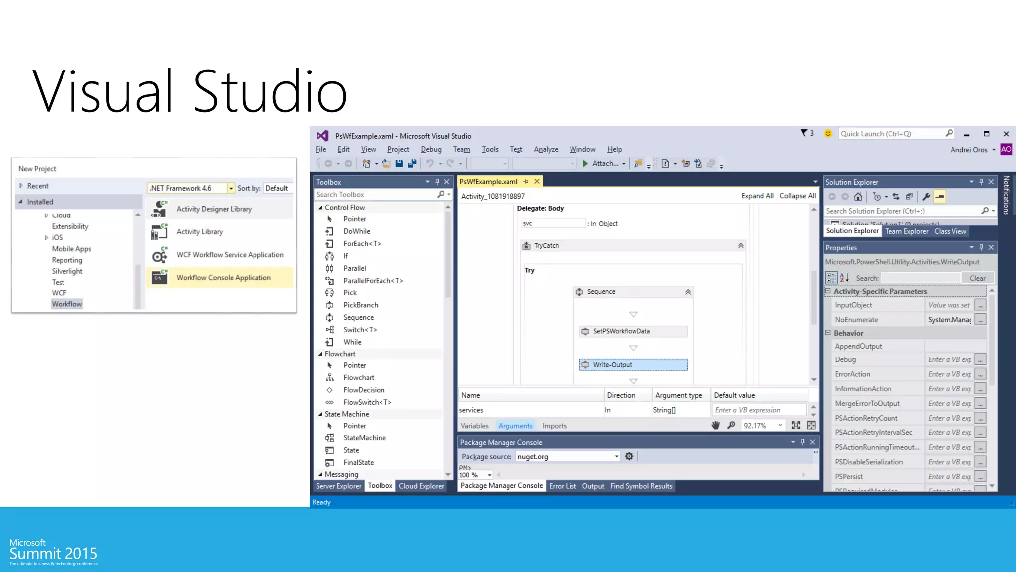Viewport: 1016px width, 572px height.
Task: Click the Alphabetical sort icon in Properties
Action: [x=844, y=278]
